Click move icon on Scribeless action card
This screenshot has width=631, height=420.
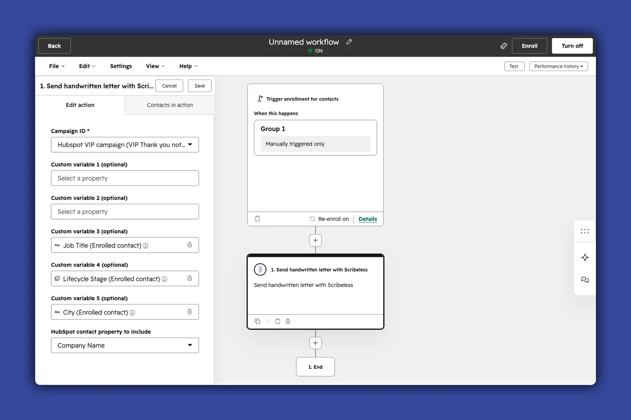pos(268,321)
